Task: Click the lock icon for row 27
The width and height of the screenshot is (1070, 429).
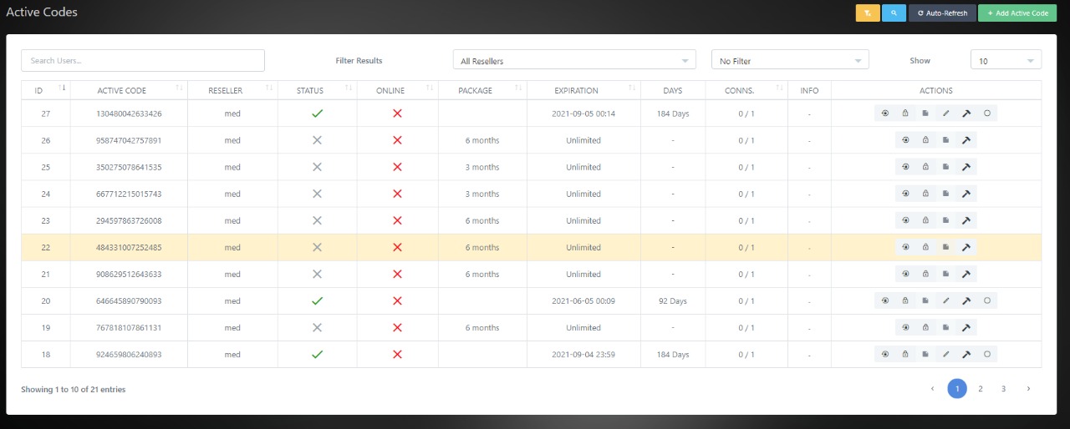Action: pyautogui.click(x=905, y=114)
